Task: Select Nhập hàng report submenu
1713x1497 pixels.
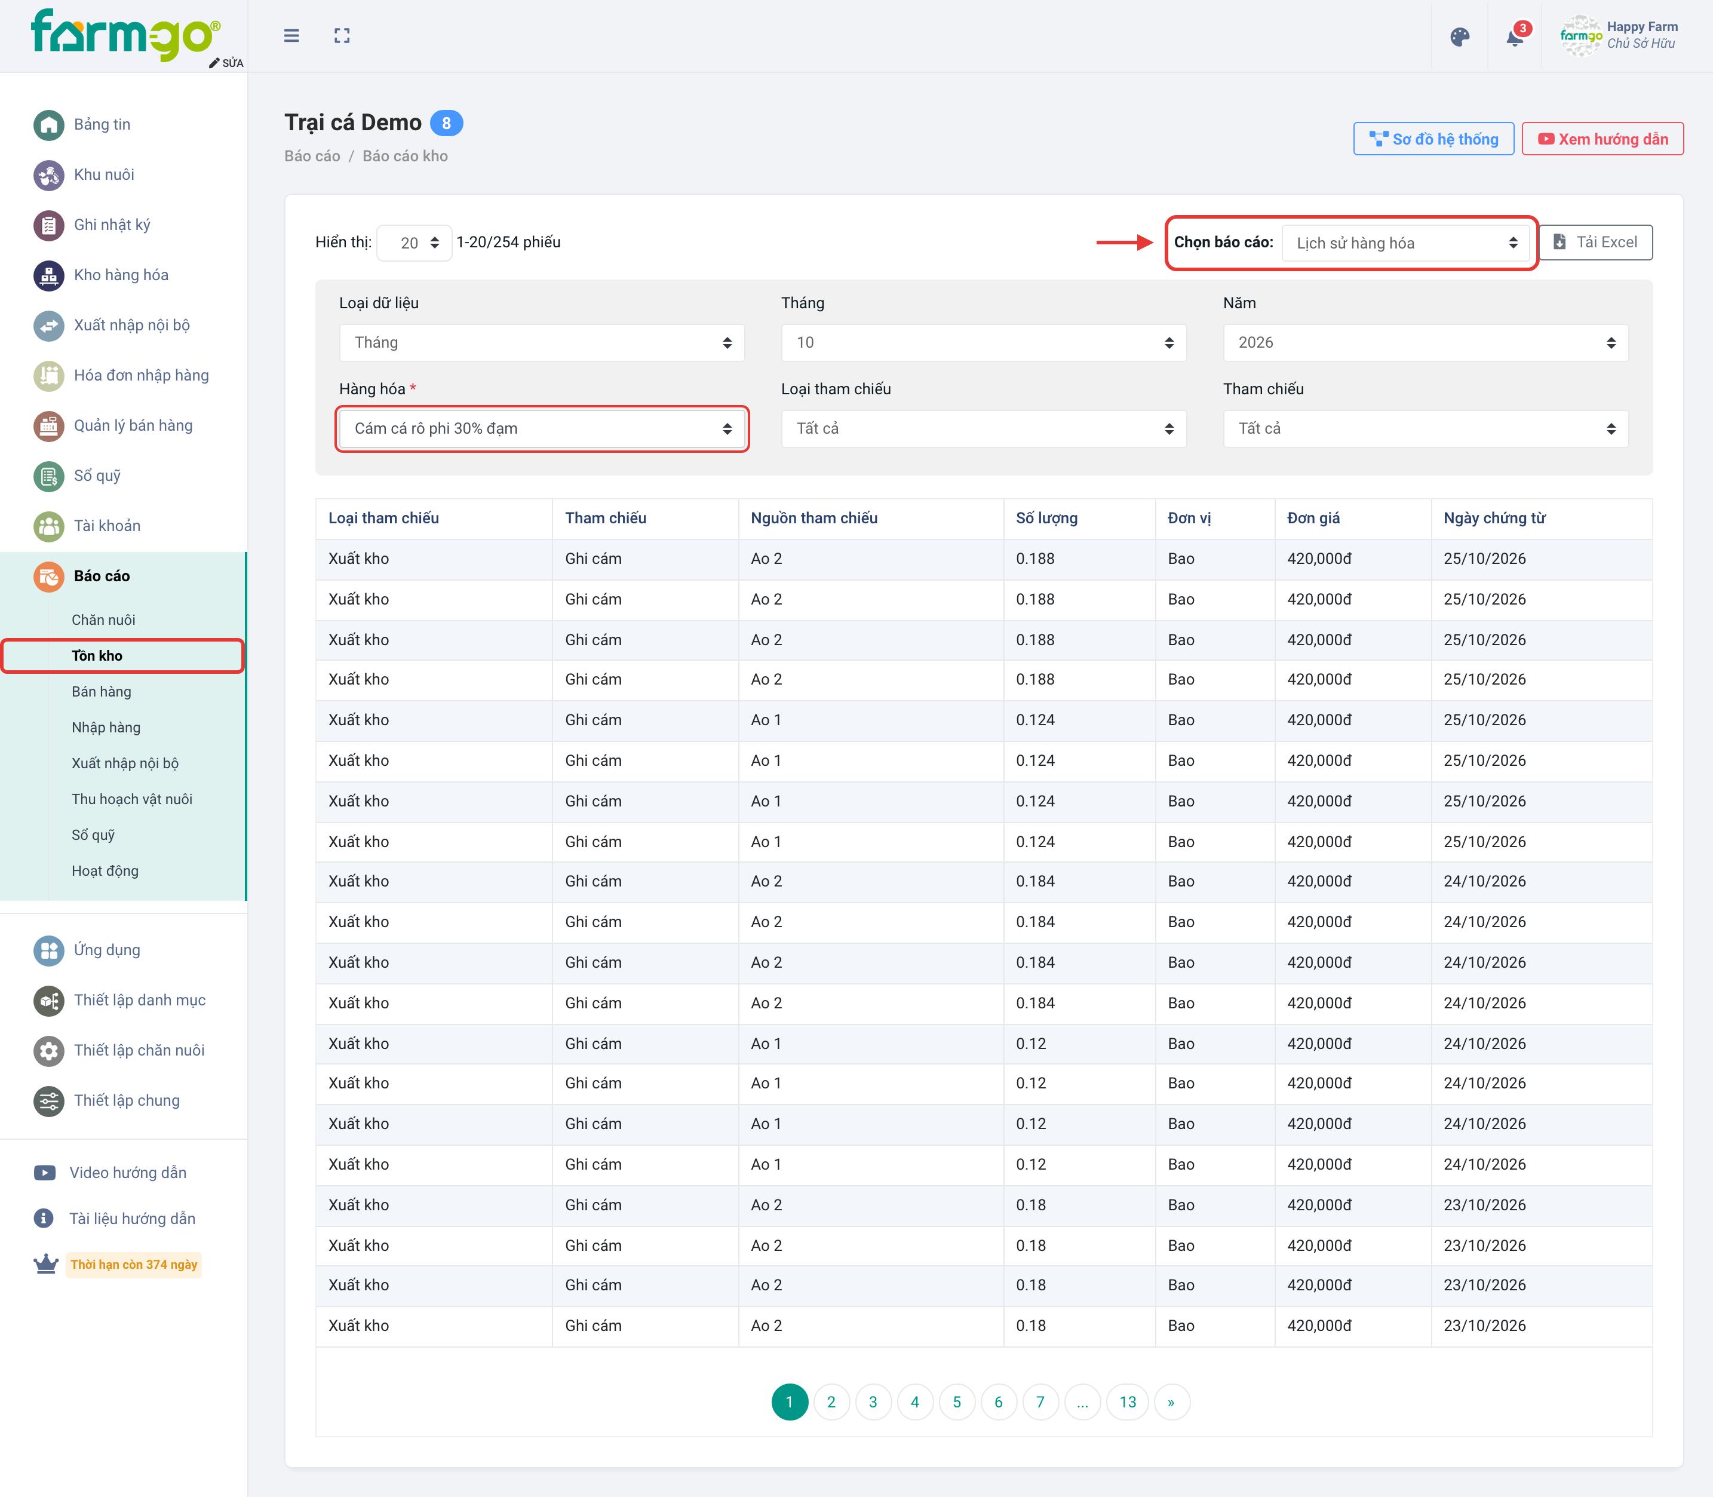Action: (x=105, y=728)
